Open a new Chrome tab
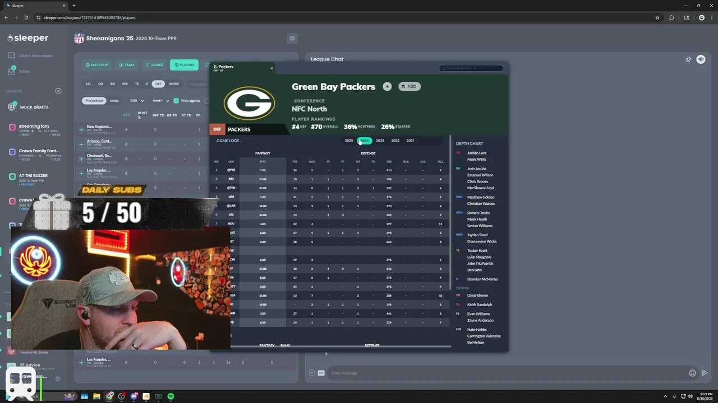The image size is (718, 403). [x=73, y=6]
